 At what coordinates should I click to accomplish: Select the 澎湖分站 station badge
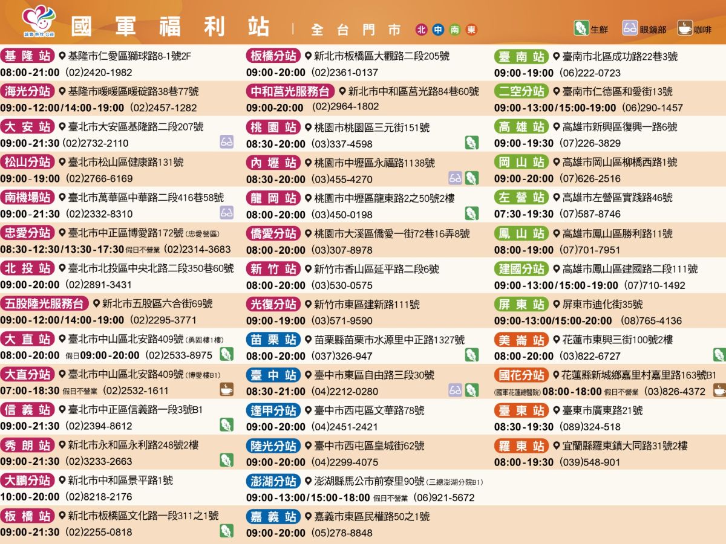pos(273,481)
